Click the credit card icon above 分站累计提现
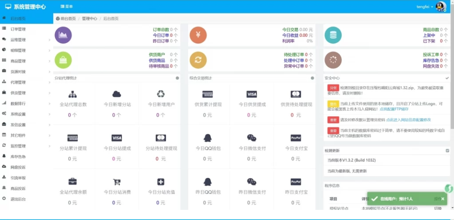The height and width of the screenshot is (220, 454). click(73, 138)
